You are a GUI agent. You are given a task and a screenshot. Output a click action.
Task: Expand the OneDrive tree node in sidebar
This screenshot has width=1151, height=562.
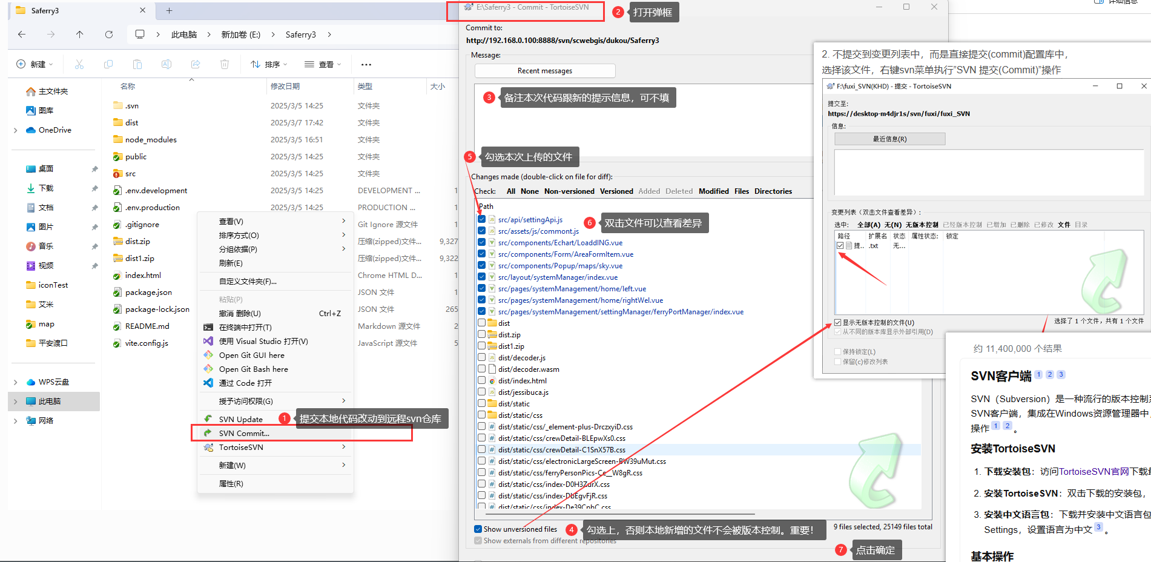coord(15,130)
